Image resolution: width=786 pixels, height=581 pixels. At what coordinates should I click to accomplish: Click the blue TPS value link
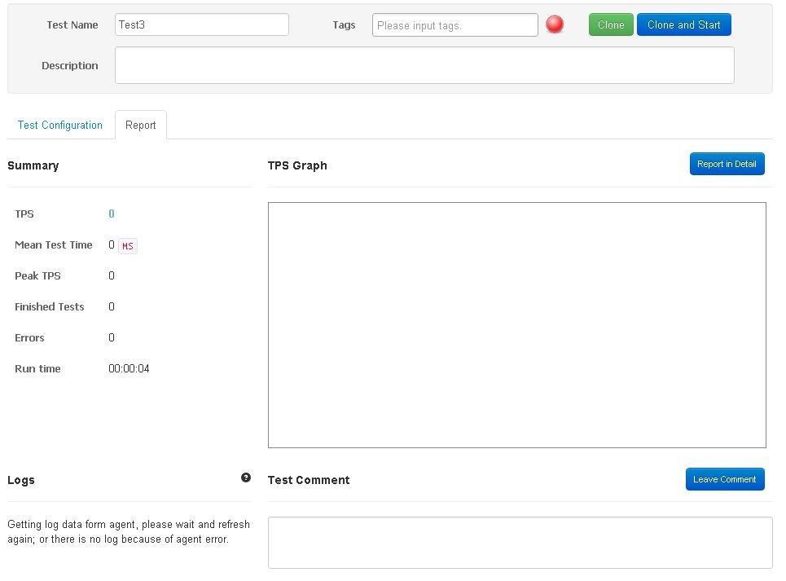112,213
